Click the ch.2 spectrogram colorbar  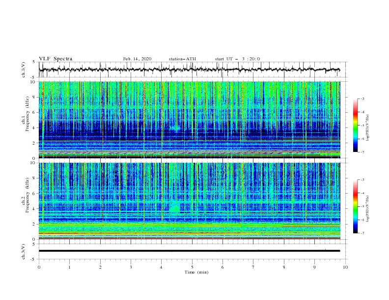[355, 206]
